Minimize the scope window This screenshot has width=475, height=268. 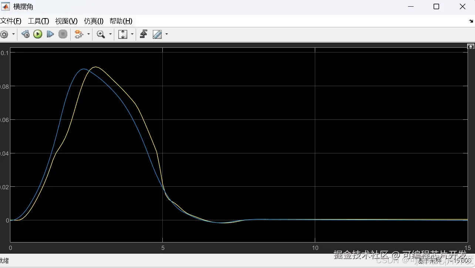pyautogui.click(x=411, y=7)
